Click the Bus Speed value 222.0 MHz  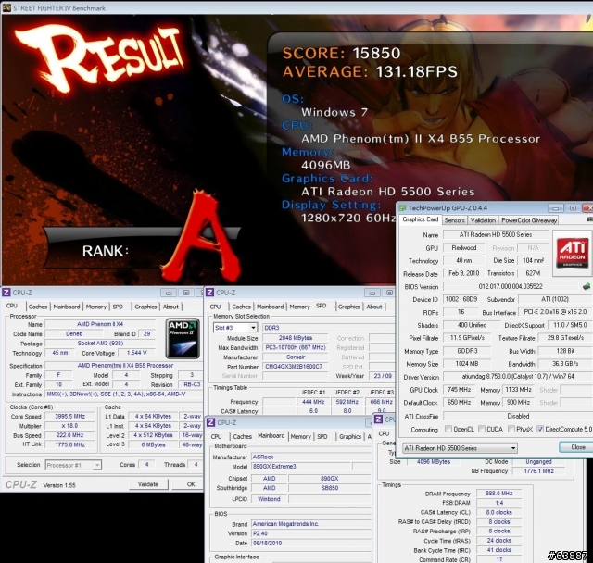70,435
